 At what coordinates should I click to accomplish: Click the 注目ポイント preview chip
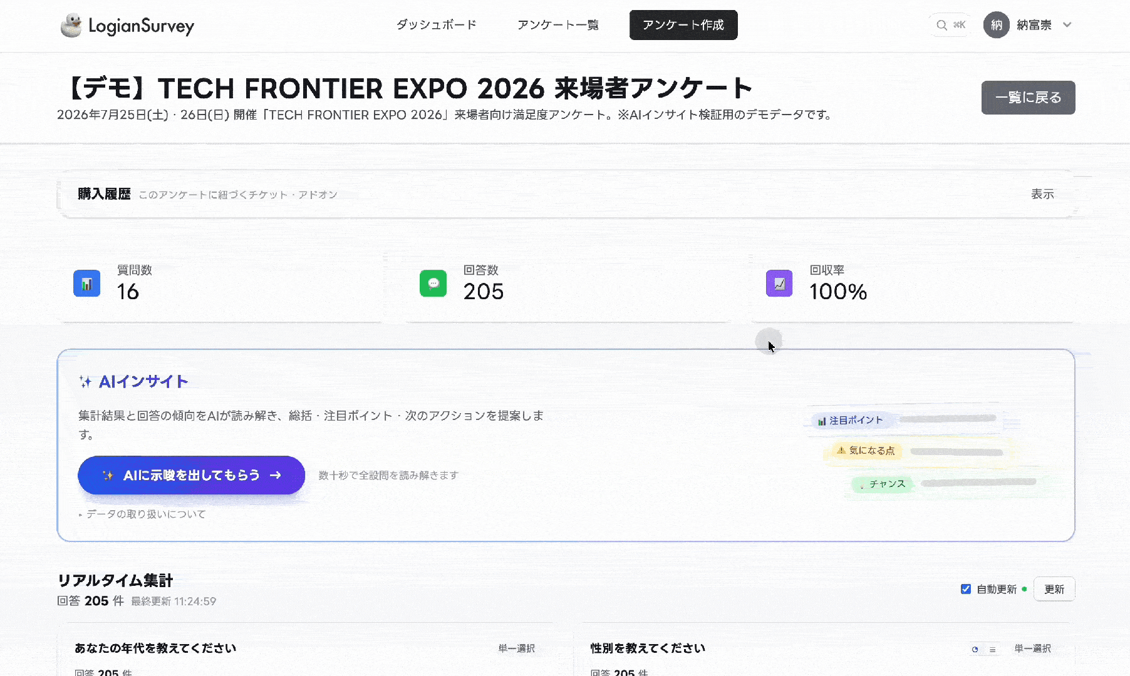point(851,421)
